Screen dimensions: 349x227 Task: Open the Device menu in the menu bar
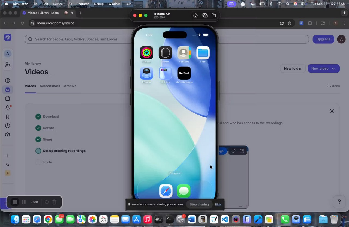(x=58, y=4)
